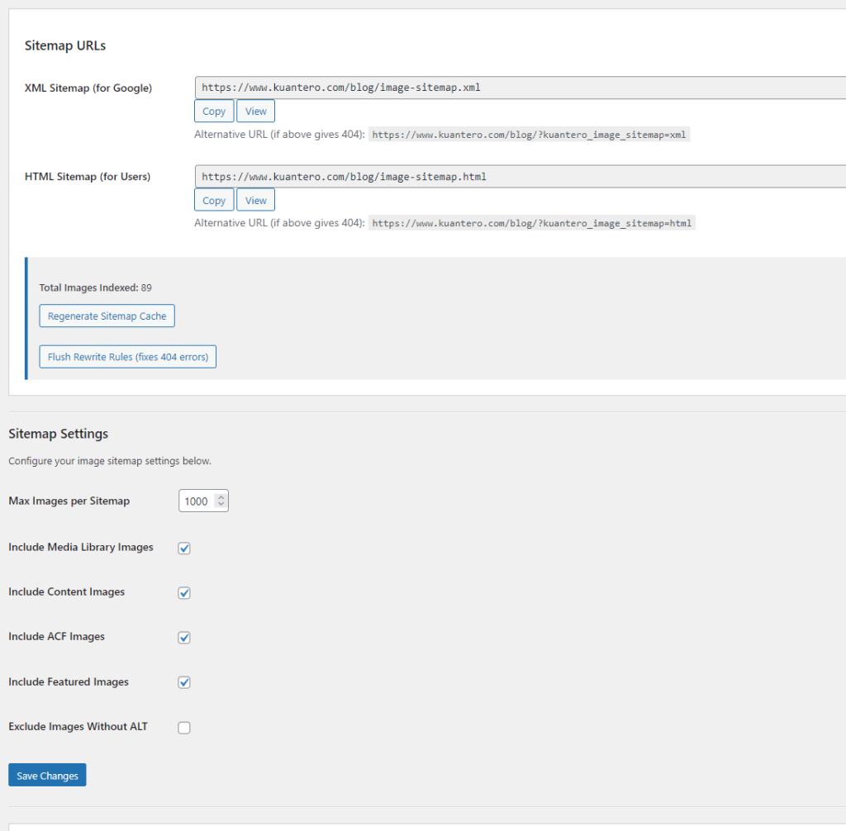846x831 pixels.
Task: Save the sitemap settings changes
Action: coord(46,775)
